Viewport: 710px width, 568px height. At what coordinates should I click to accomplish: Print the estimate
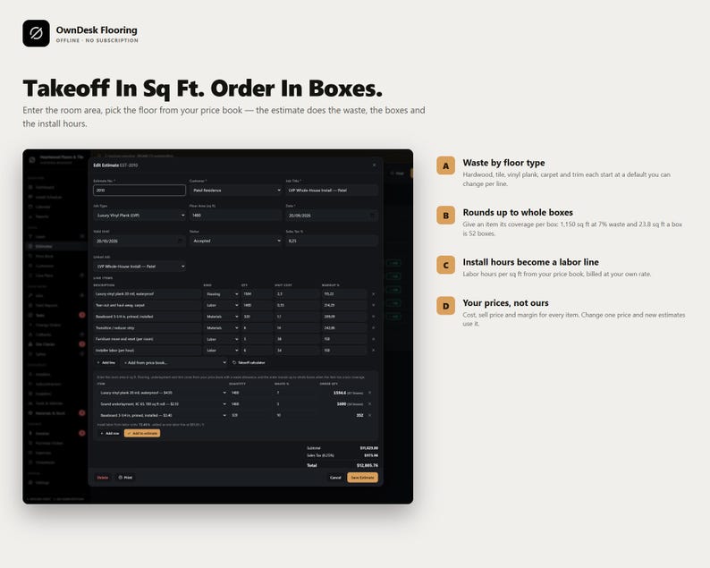point(125,478)
